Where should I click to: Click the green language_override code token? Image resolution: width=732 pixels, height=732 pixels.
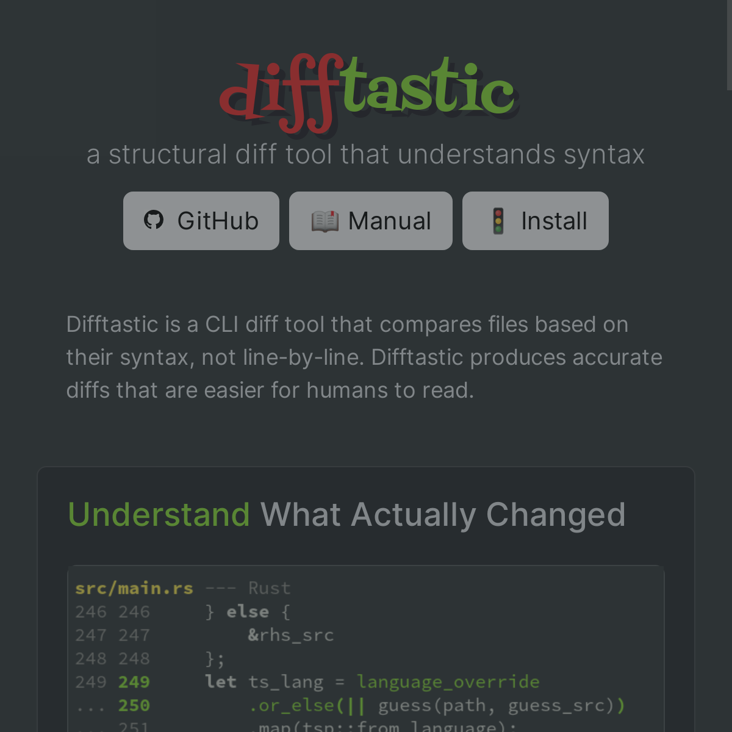point(448,682)
